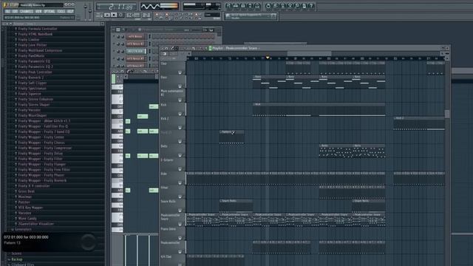This screenshot has width=473, height=266.
Task: Open the EDIT menu
Action: tap(15, 12)
